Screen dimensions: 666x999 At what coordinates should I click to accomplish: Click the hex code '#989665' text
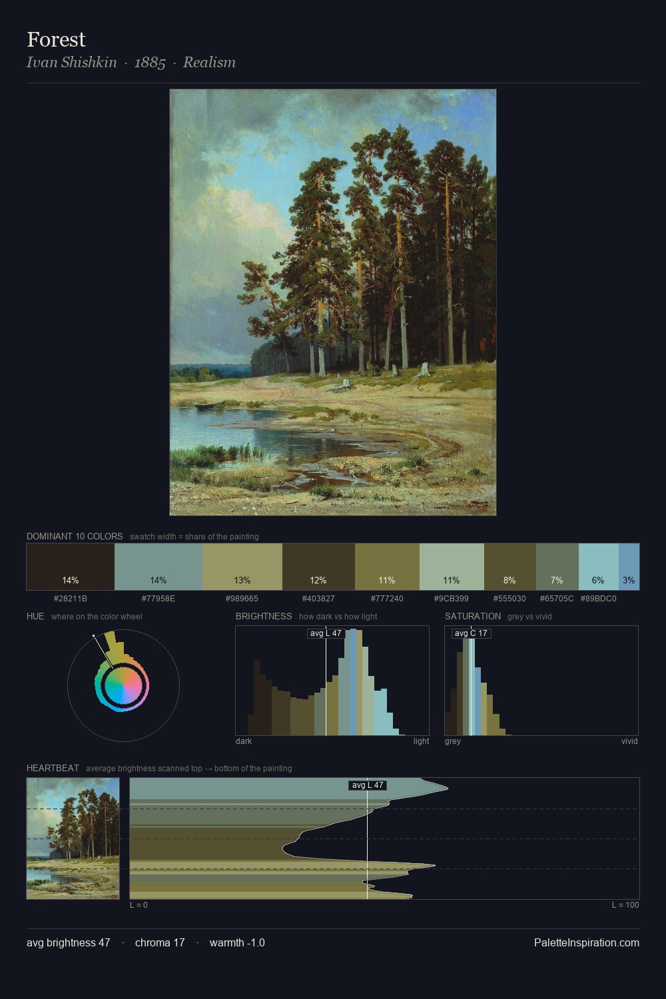pyautogui.click(x=242, y=599)
